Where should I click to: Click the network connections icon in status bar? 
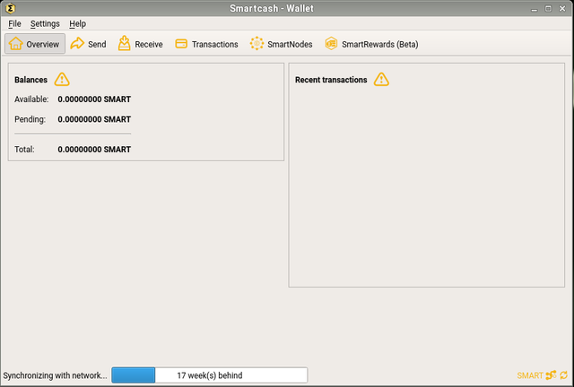point(551,375)
